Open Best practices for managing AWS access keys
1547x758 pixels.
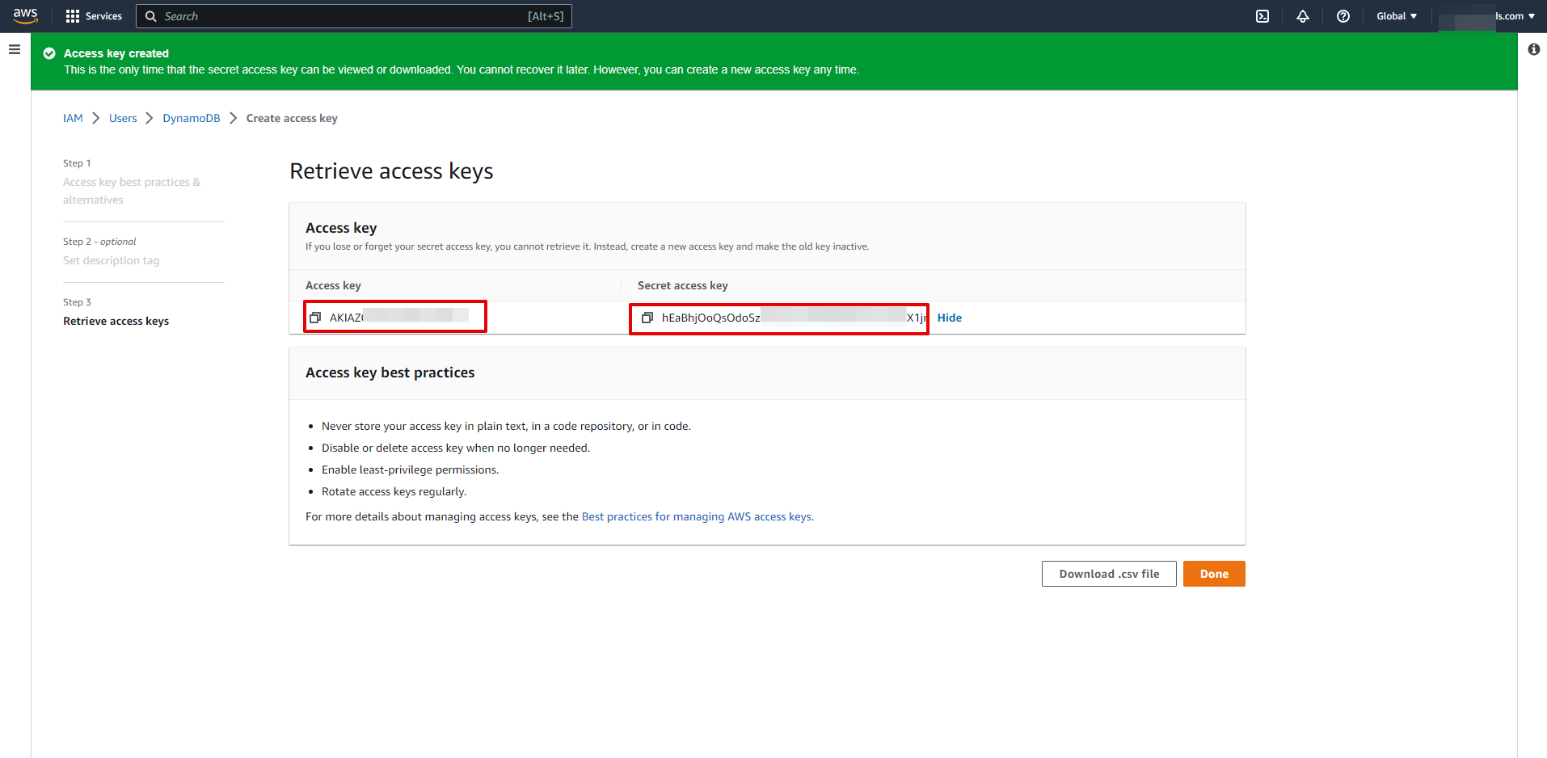coord(697,516)
